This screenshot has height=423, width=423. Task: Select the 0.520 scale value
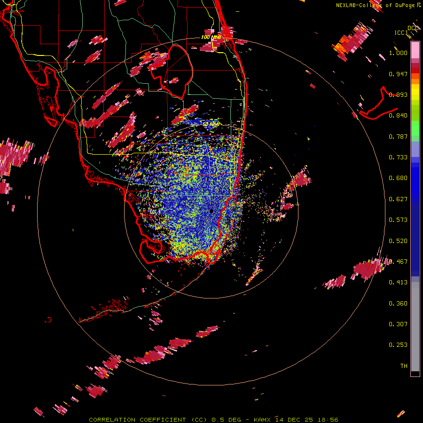[x=398, y=241]
